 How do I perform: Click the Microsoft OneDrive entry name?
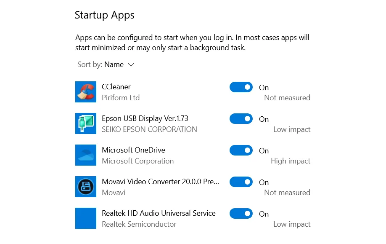(133, 150)
